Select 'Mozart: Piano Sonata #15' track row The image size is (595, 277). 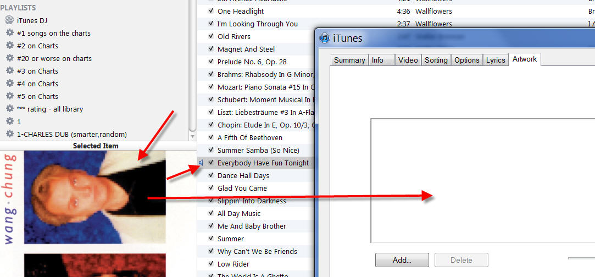pyautogui.click(x=266, y=87)
